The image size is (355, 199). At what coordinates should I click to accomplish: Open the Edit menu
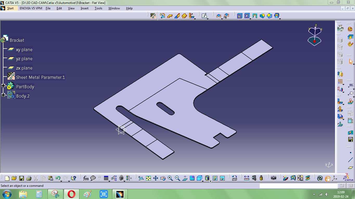coord(59,8)
